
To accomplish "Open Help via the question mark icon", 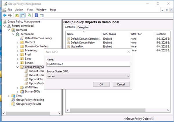I will point(37,15).
